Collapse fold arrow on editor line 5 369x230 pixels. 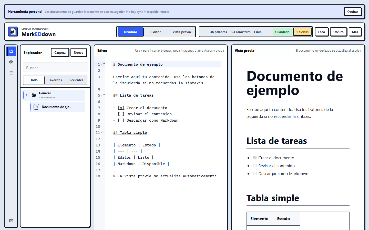pos(102,95)
